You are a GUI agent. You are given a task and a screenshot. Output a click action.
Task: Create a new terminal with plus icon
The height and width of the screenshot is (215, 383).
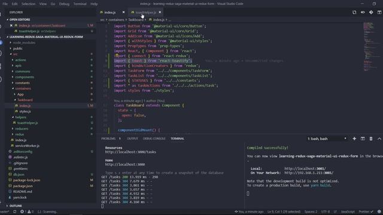coord(354,139)
